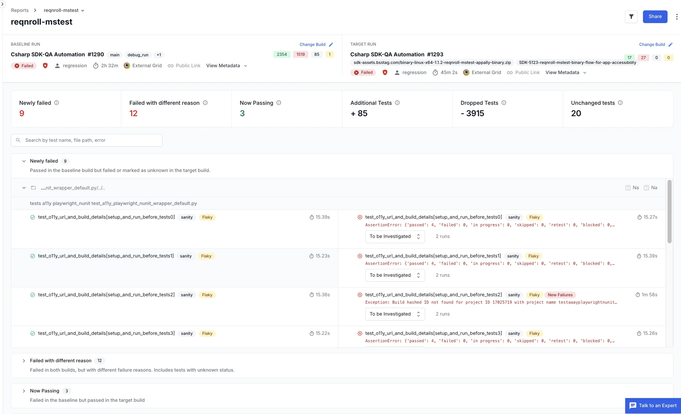Click the red shield icon in the target run
This screenshot has width=681, height=414.
pyautogui.click(x=385, y=72)
